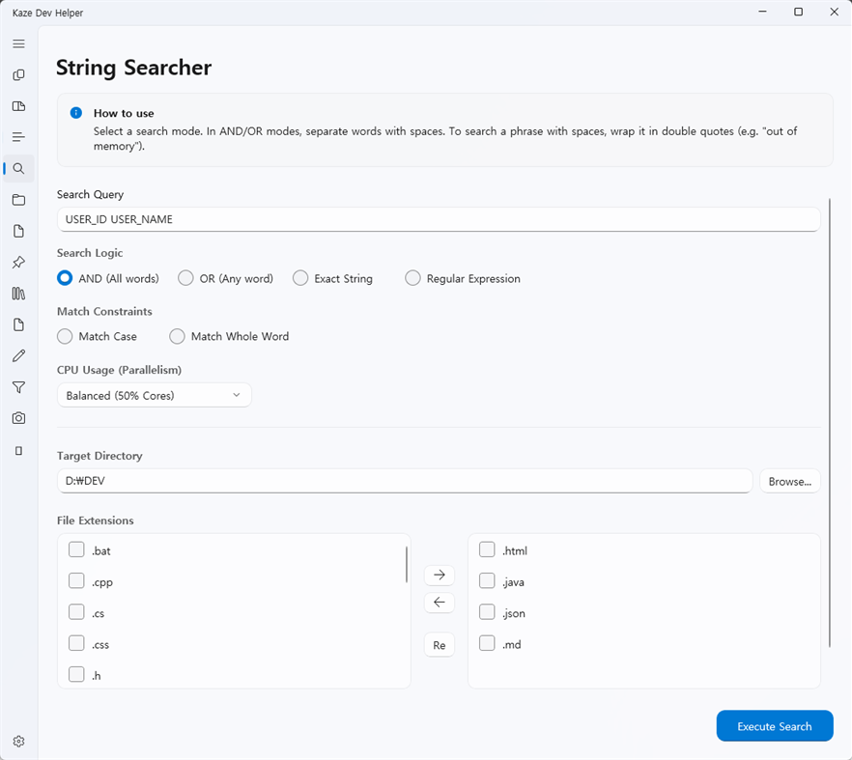Open the copy-pages sidebar icon
This screenshot has width=852, height=760.
[x=18, y=75]
